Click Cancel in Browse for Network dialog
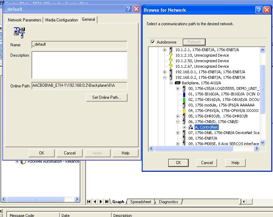Viewport: 273px width, 217px height. [x=207, y=163]
